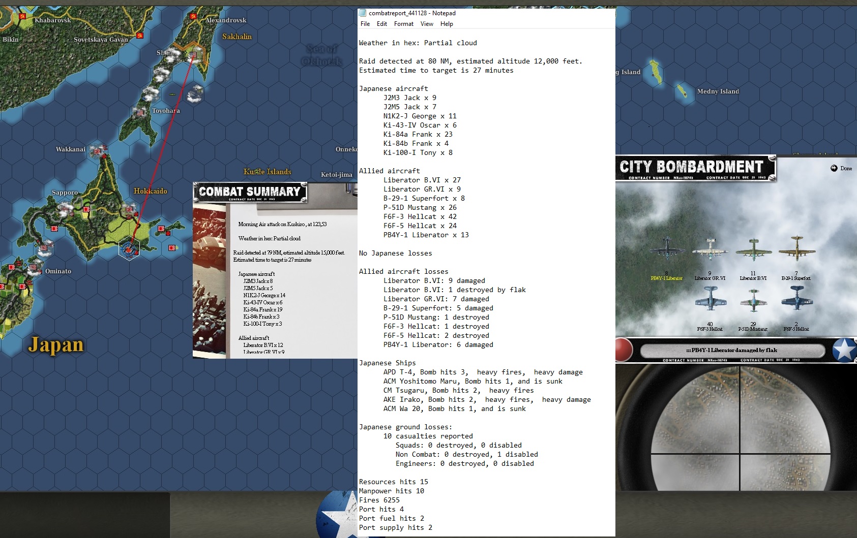Image resolution: width=857 pixels, height=538 pixels.
Task: Select the Soviet flag at Sovetskaya Gavan
Action: (x=140, y=36)
